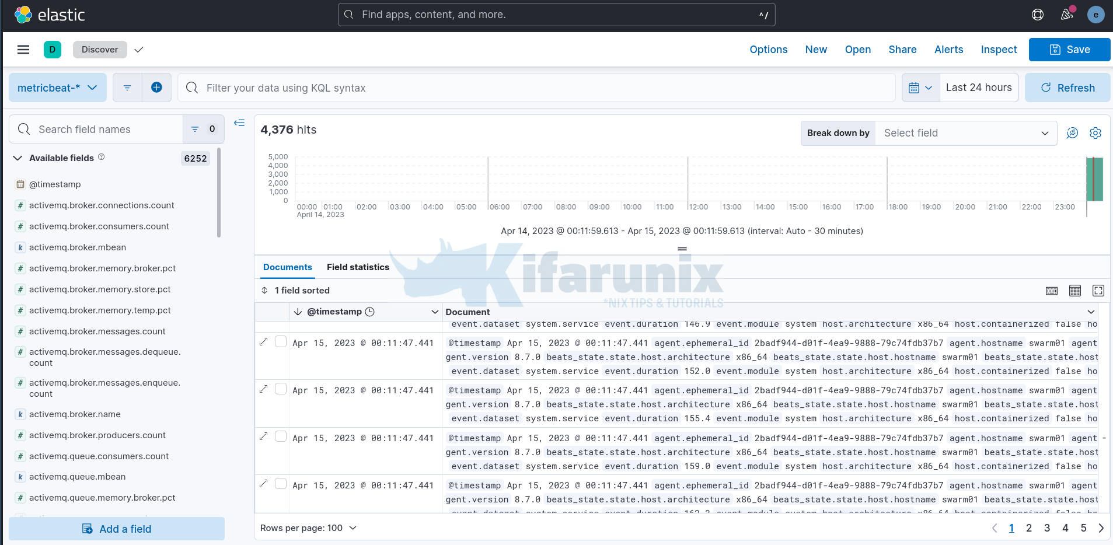Open the saved query filter menu icon
Viewport: 1113px width, 545px height.
[x=127, y=88]
